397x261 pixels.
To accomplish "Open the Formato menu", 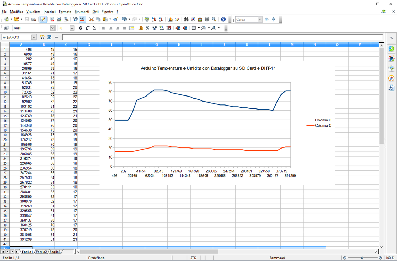I will (65, 12).
